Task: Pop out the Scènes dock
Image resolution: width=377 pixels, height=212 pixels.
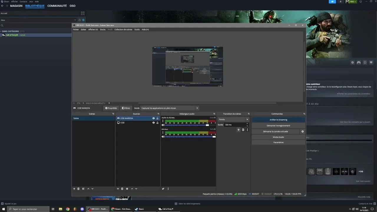Action: tap(113, 114)
